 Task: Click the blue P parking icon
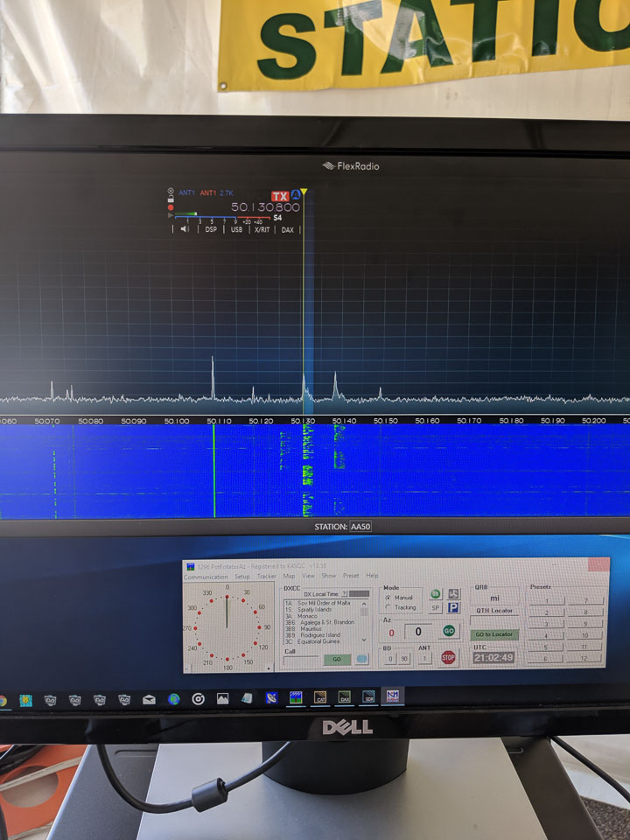(453, 607)
